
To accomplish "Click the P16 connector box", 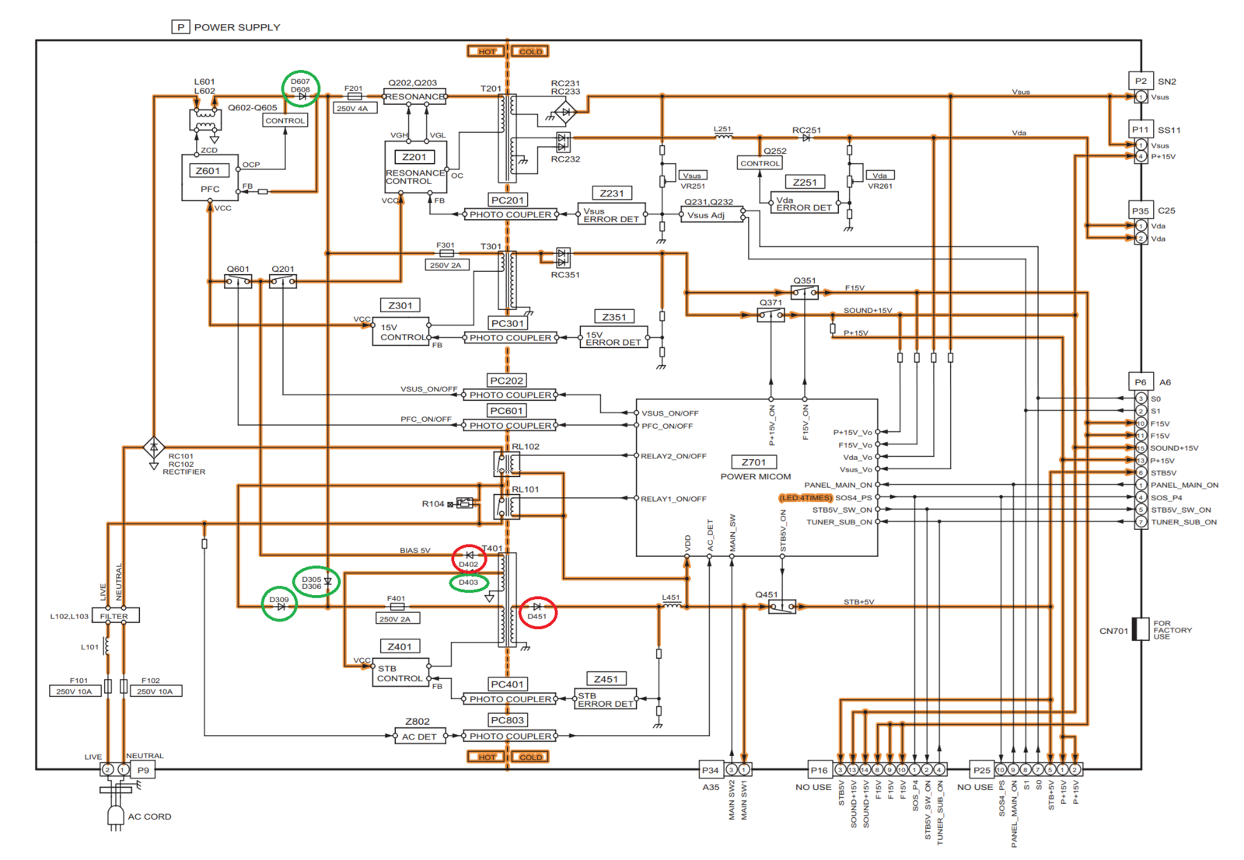I will [x=819, y=770].
